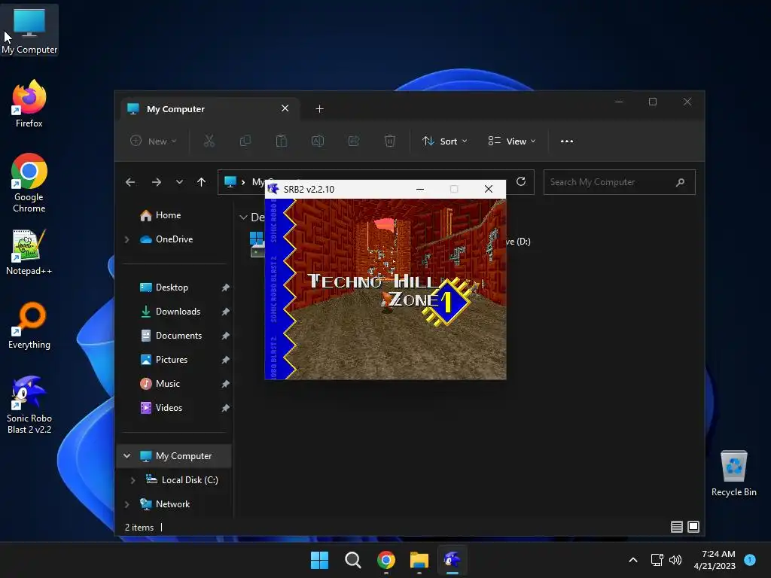Open the Everything search desktop shortcut

click(x=29, y=325)
